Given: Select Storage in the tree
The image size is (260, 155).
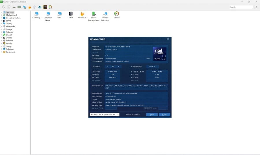Looking at the screenshot, I should 9,29.
